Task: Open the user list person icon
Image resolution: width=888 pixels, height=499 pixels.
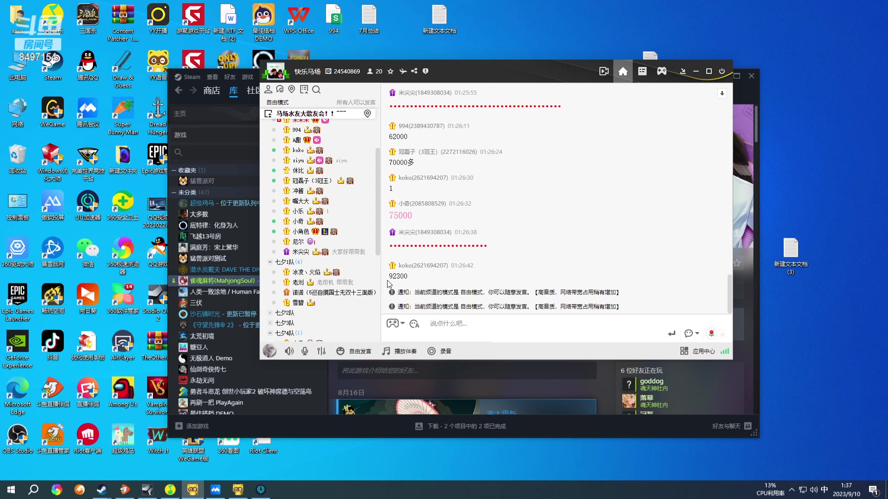Action: (268, 89)
